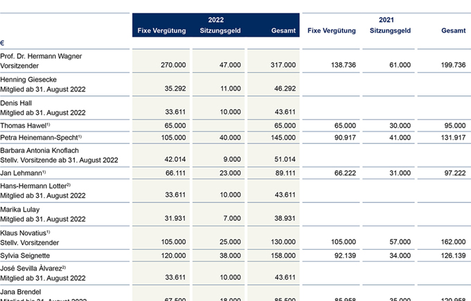Viewport: 471px width, 301px height.
Task: Select value 145.000 for Petra Heinemann-Specht
Action: click(x=283, y=138)
